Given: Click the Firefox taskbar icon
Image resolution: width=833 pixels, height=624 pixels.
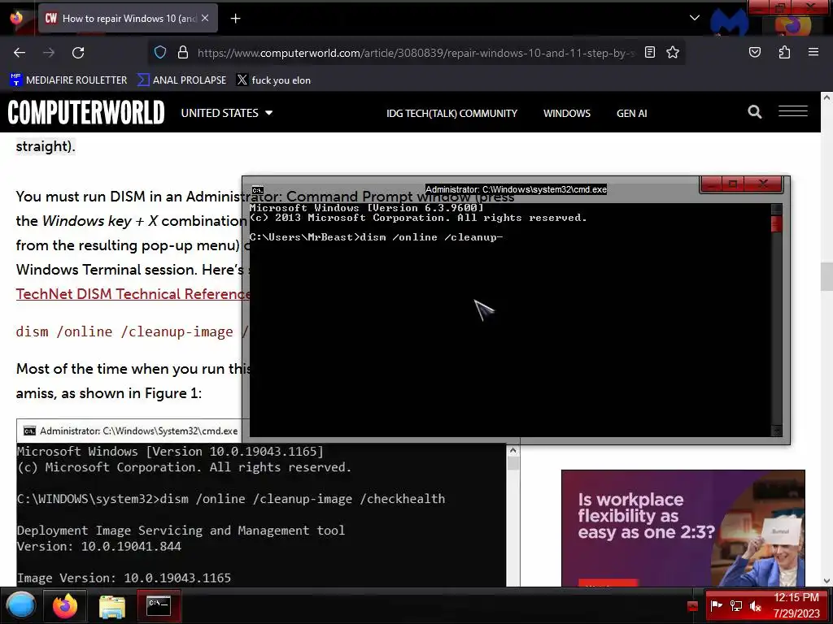Looking at the screenshot, I should click(65, 605).
